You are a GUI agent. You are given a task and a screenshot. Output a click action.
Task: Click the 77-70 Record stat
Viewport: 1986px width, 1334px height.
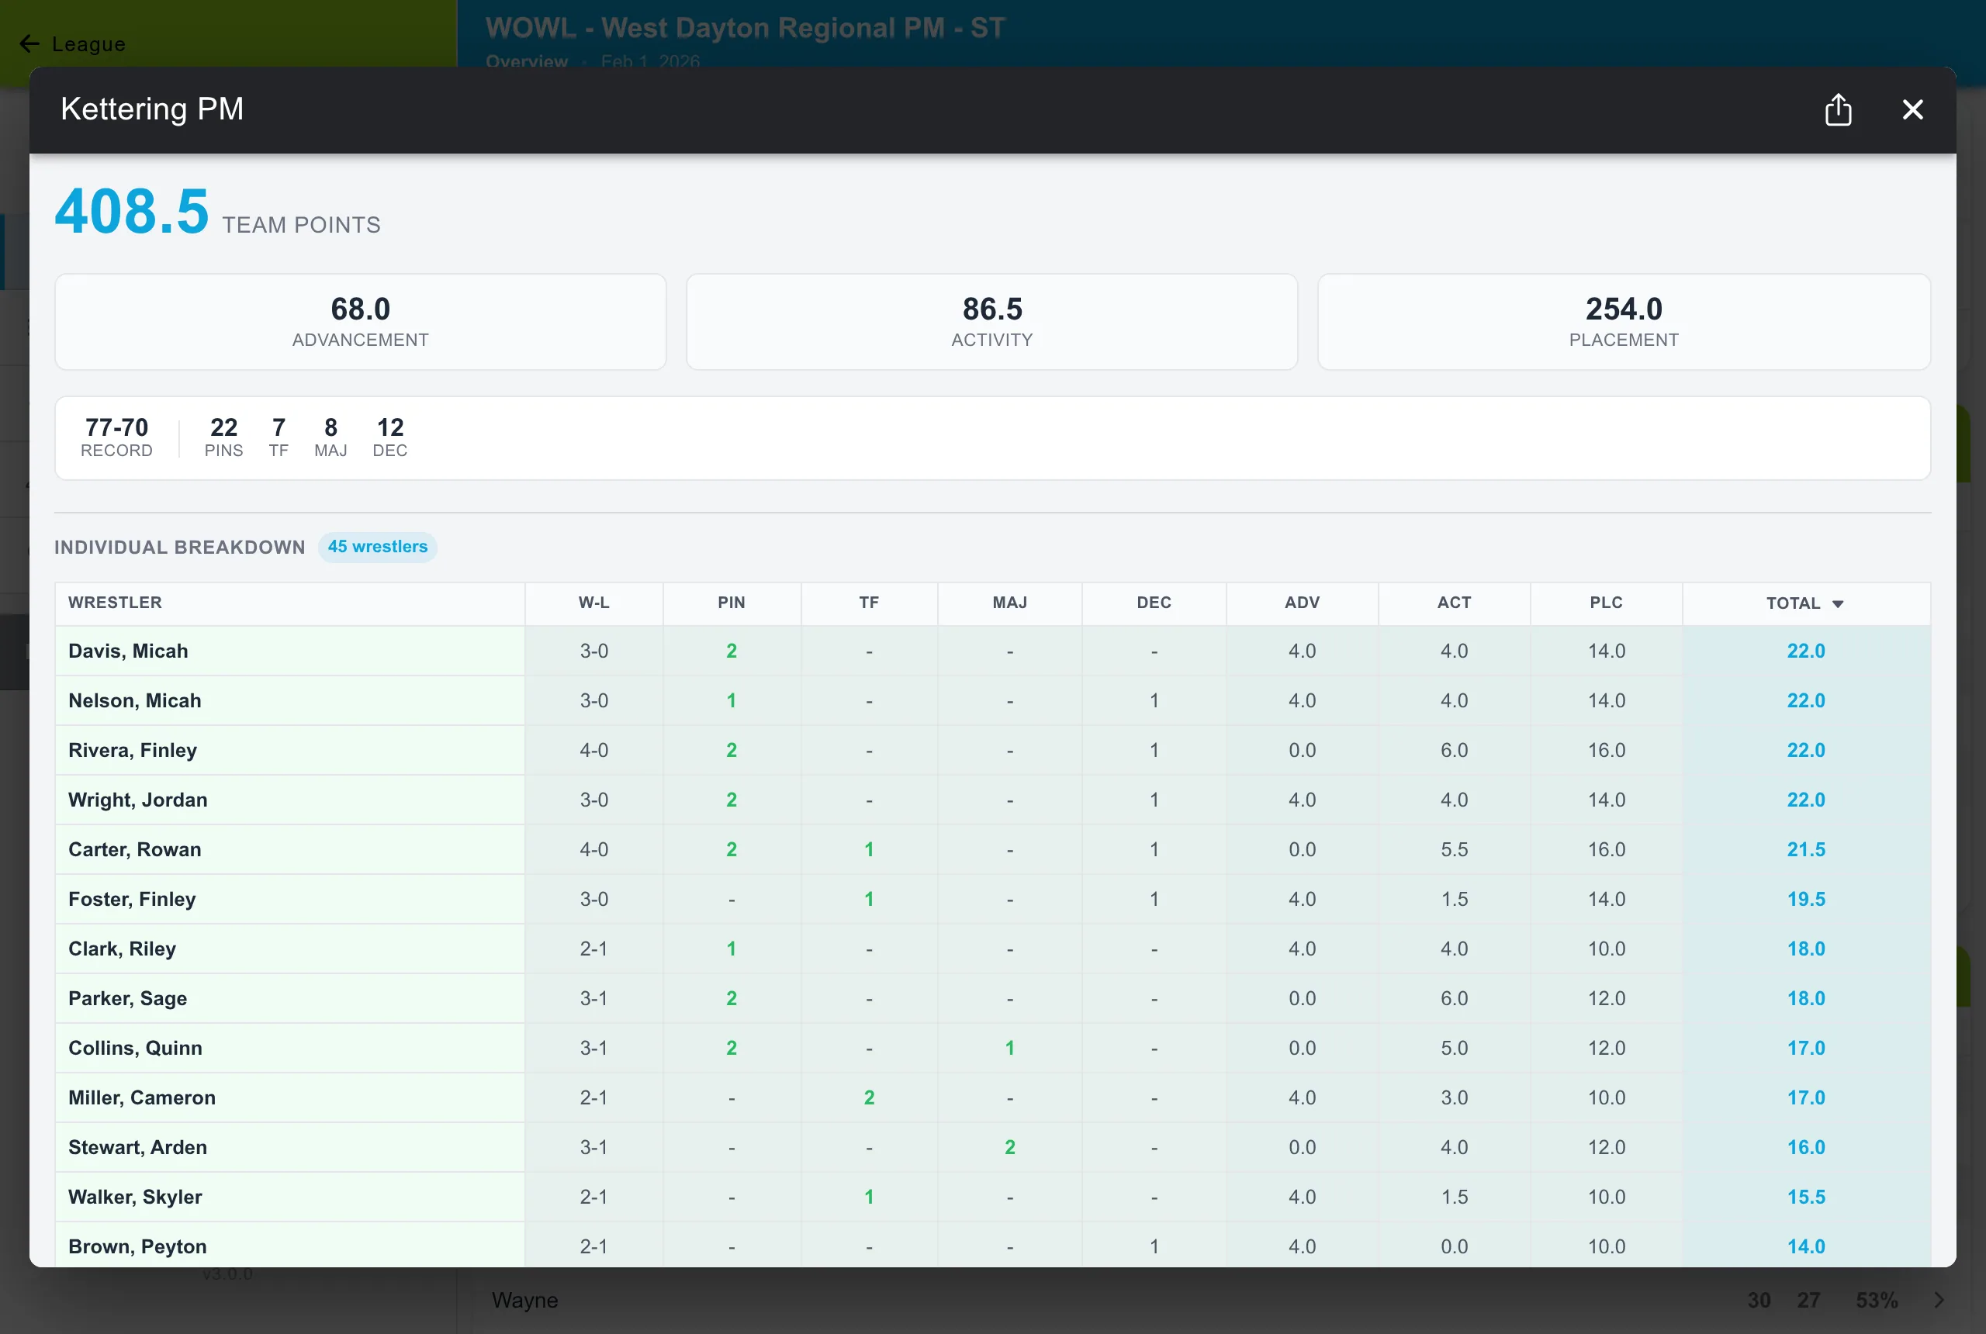click(116, 437)
